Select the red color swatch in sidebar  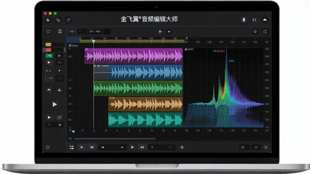pyautogui.click(x=48, y=50)
